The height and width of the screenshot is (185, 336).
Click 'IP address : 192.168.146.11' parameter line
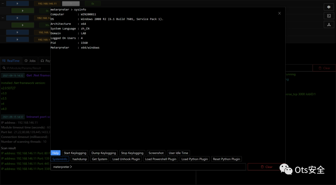[20, 123]
